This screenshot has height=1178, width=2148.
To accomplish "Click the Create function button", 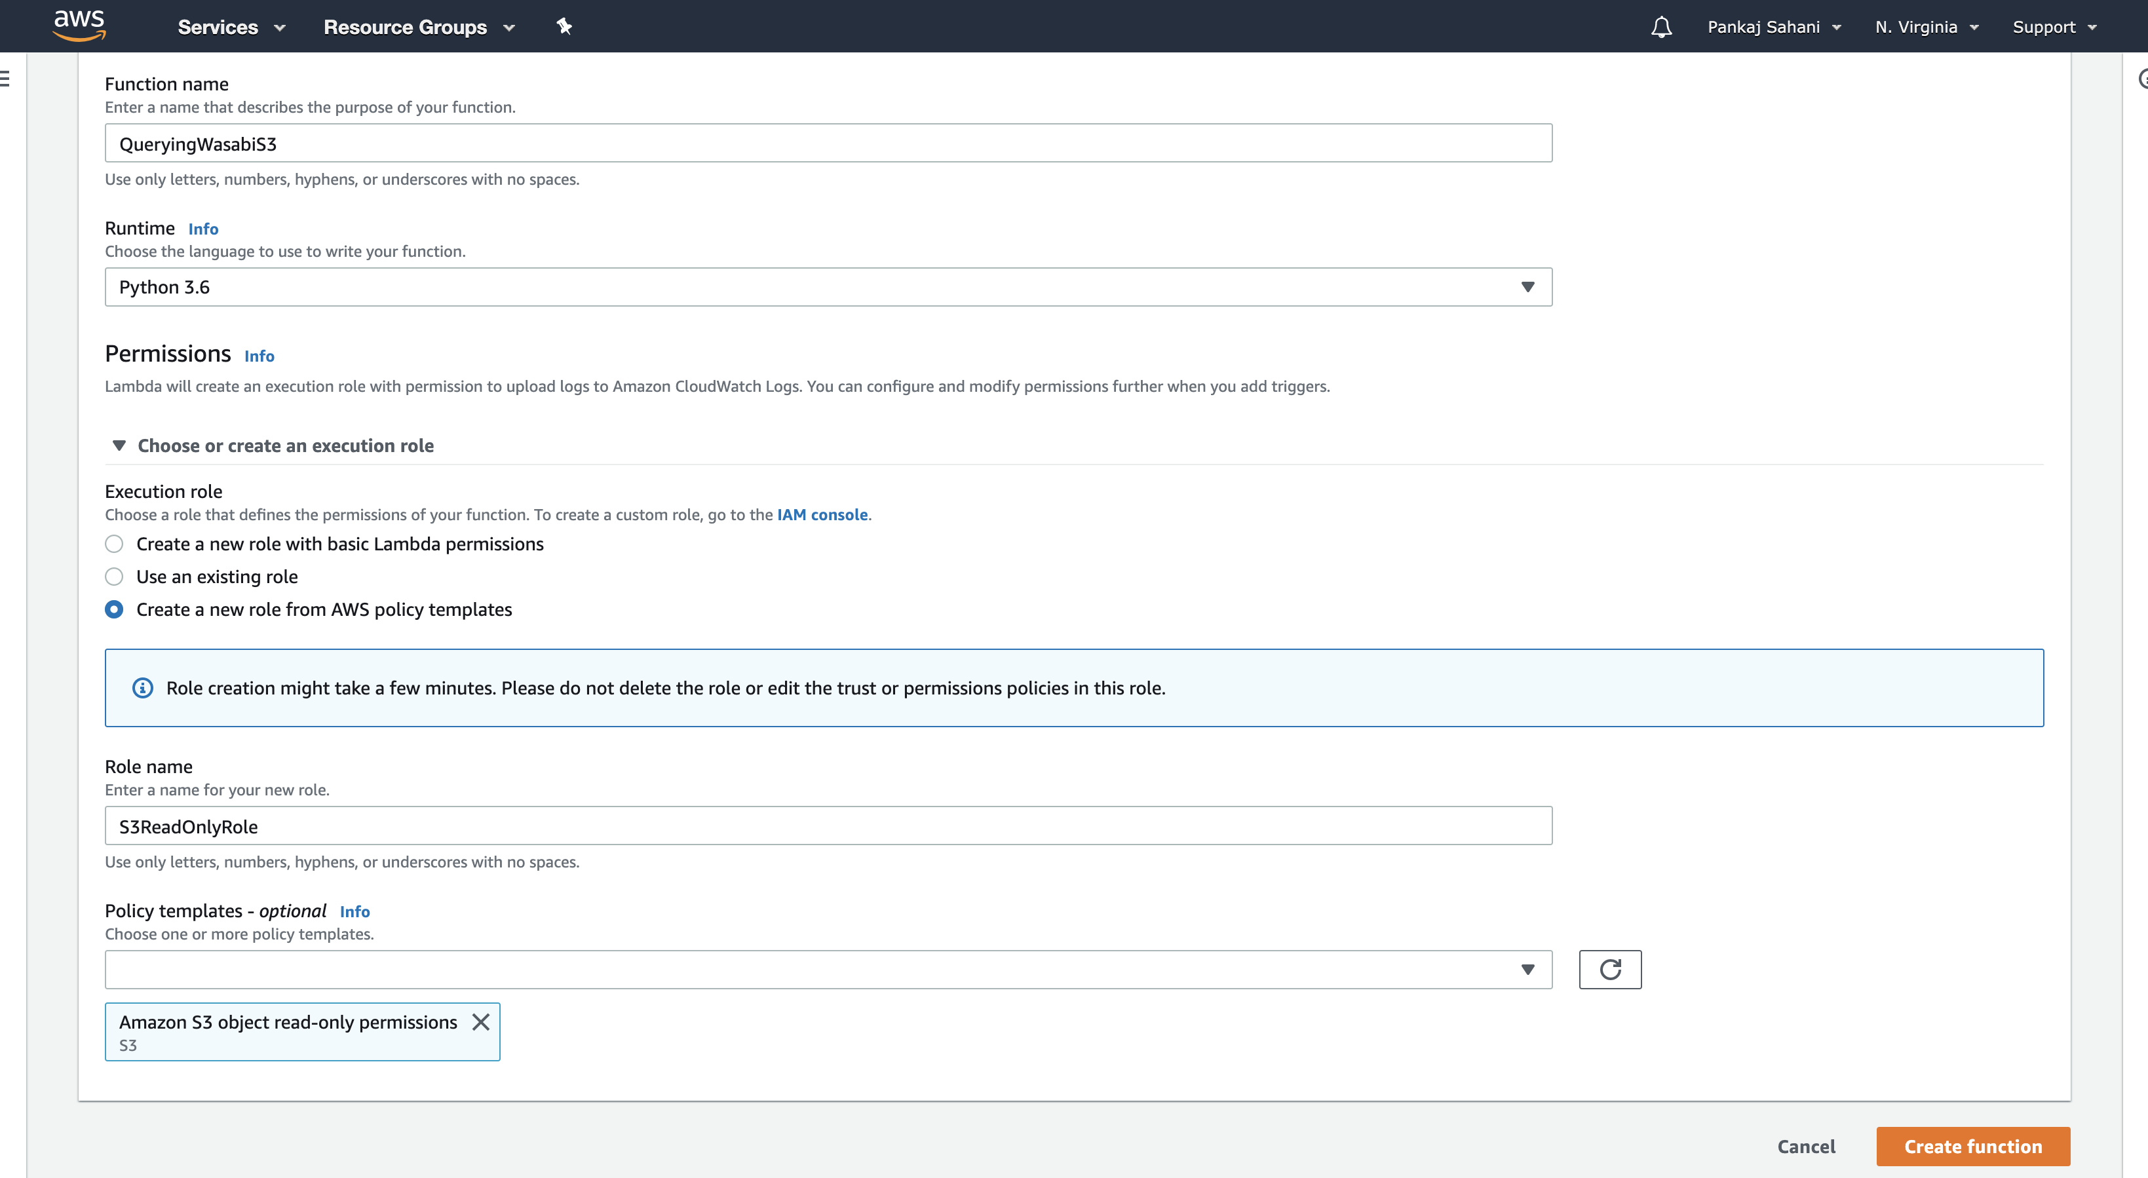I will pos(1972,1145).
